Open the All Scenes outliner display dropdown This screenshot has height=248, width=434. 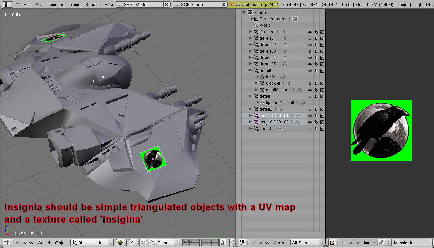coord(307,243)
